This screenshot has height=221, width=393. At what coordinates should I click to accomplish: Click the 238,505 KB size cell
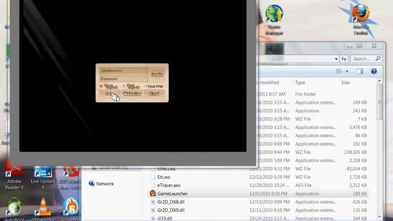[x=356, y=152]
